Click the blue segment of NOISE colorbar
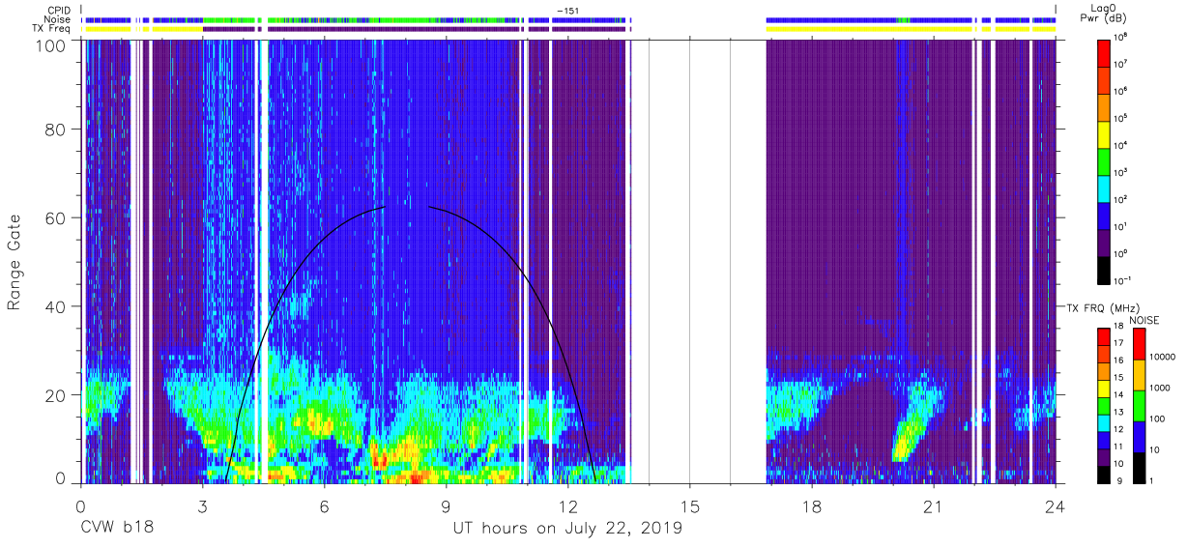Screen dimensions: 1187x548 [1139, 436]
